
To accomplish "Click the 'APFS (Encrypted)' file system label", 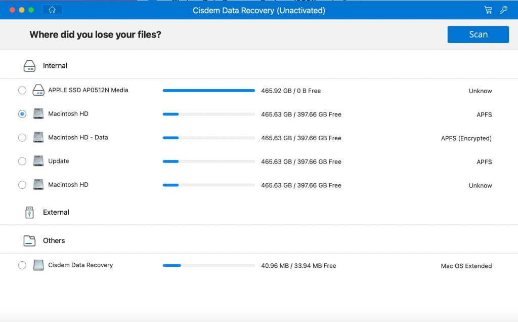I will click(466, 138).
